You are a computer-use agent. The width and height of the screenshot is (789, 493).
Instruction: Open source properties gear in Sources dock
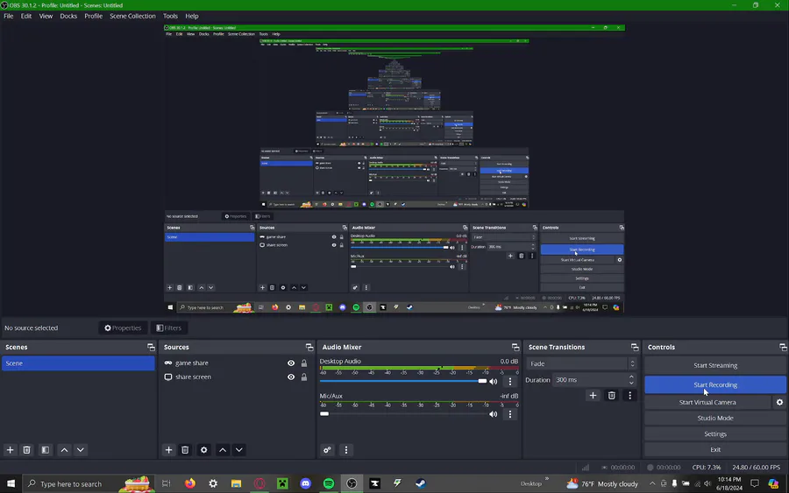203,450
